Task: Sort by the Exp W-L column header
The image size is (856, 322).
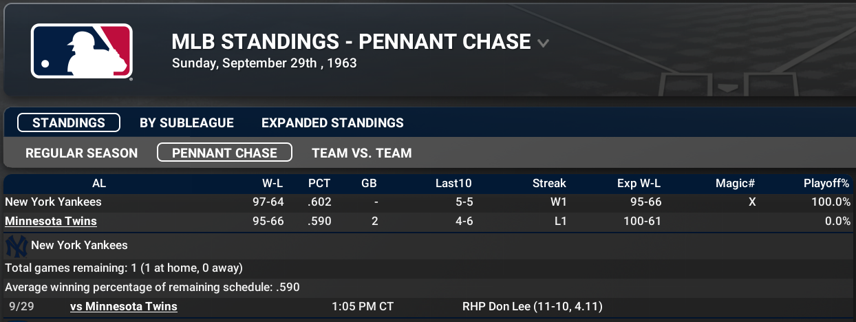Action: tap(639, 183)
